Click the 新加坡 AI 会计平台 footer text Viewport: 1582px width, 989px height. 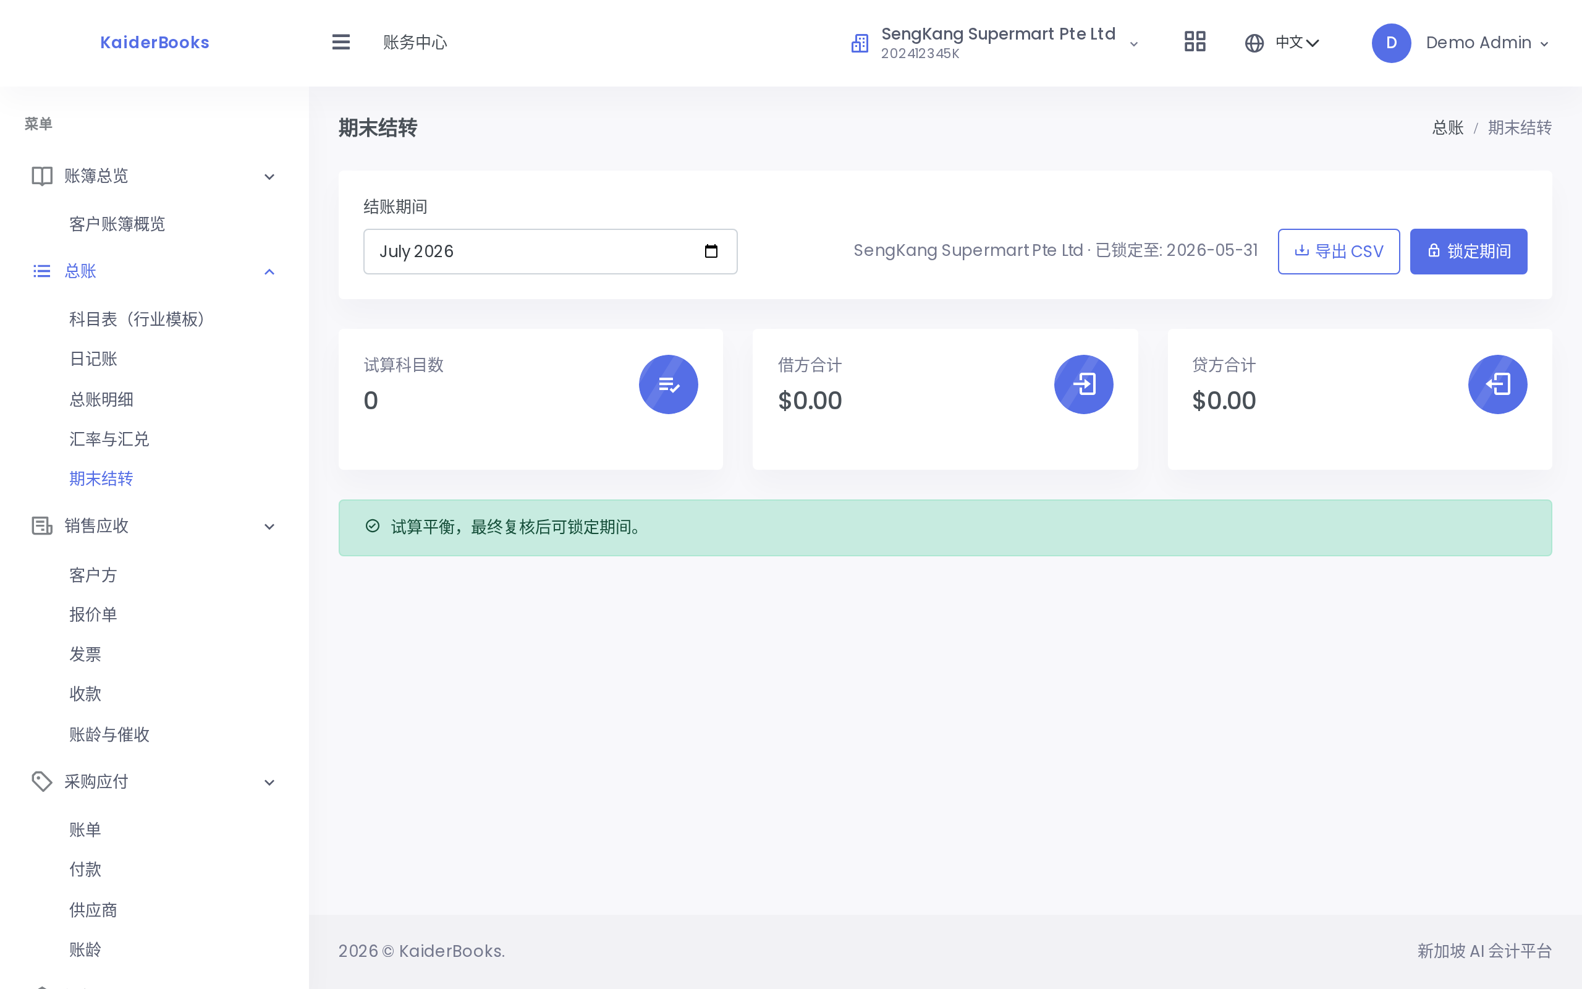pyautogui.click(x=1484, y=951)
